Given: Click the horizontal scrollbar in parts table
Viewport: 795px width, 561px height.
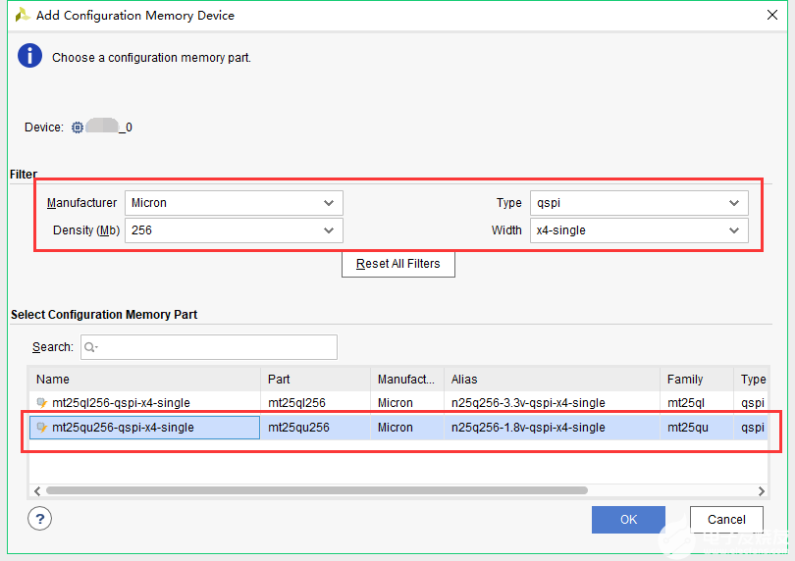Looking at the screenshot, I should [x=316, y=490].
